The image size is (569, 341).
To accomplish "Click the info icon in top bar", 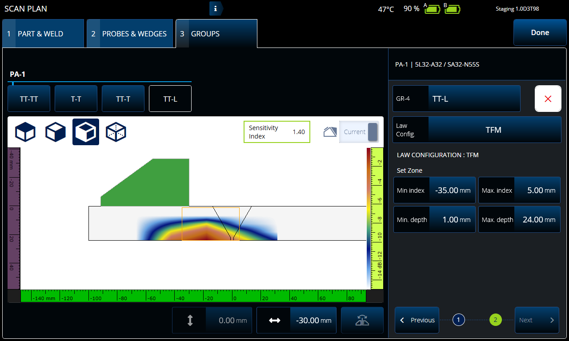I will [x=216, y=8].
